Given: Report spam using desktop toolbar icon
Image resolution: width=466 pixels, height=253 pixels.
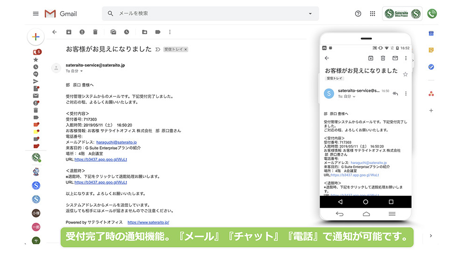Looking at the screenshot, I should coord(82,32).
